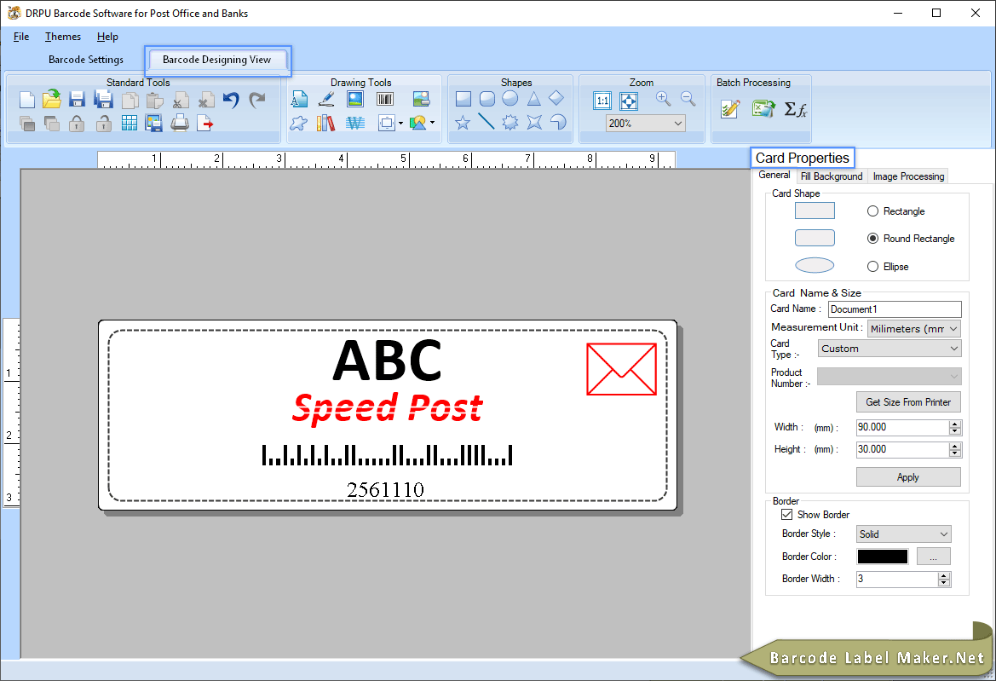Draw a rectangle shape
The height and width of the screenshot is (681, 996).
coord(463,99)
